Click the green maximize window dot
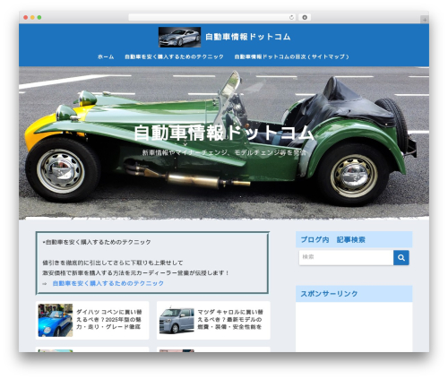This screenshot has width=448, height=379. point(39,17)
